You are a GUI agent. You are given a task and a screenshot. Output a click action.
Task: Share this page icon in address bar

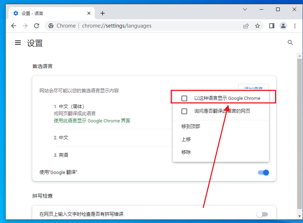point(246,26)
